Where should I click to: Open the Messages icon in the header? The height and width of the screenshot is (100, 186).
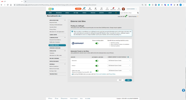(x=84, y=9)
